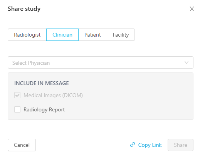This screenshot has width=200, height=158.
Task: Choose the Facility tab
Action: point(121,35)
